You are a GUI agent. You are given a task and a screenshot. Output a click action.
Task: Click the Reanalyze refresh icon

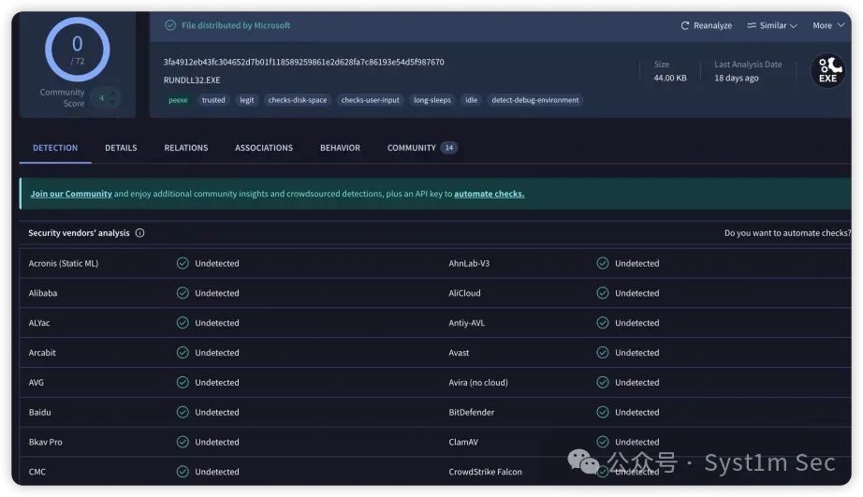point(684,26)
